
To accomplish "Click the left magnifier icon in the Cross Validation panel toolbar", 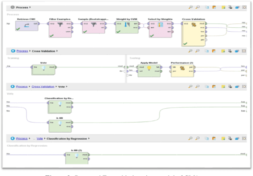I will [191, 51].
